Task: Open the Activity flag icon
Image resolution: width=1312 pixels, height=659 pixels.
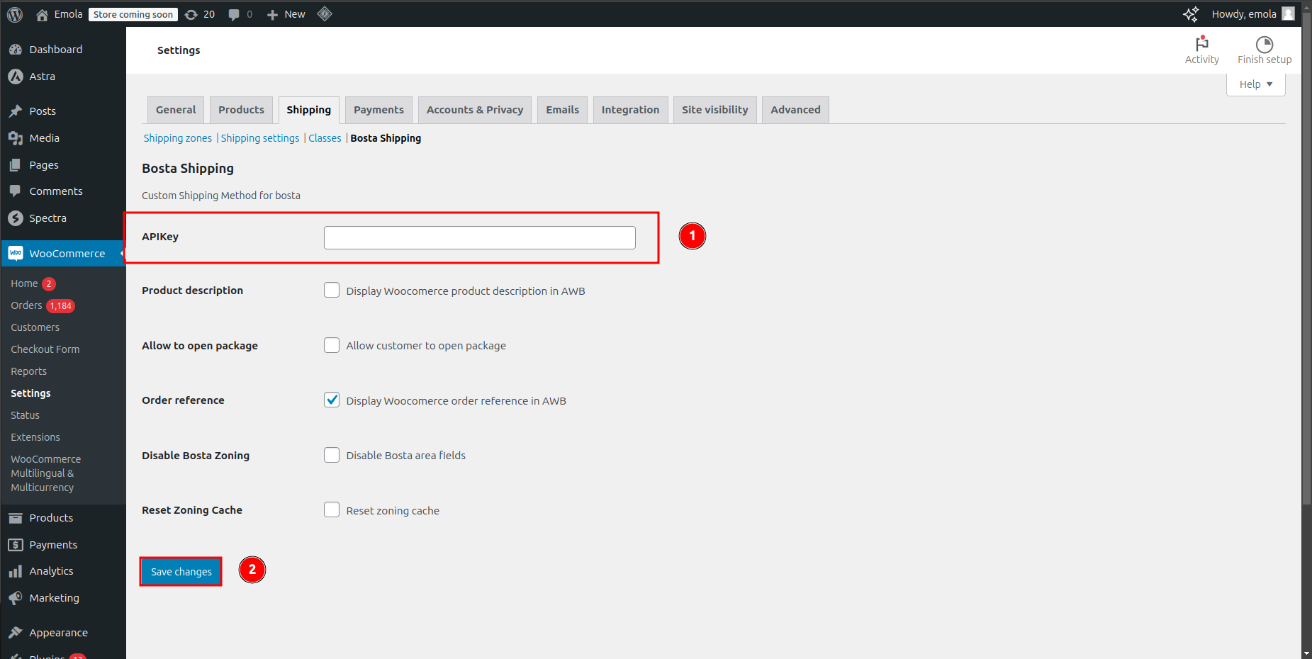Action: [1202, 44]
